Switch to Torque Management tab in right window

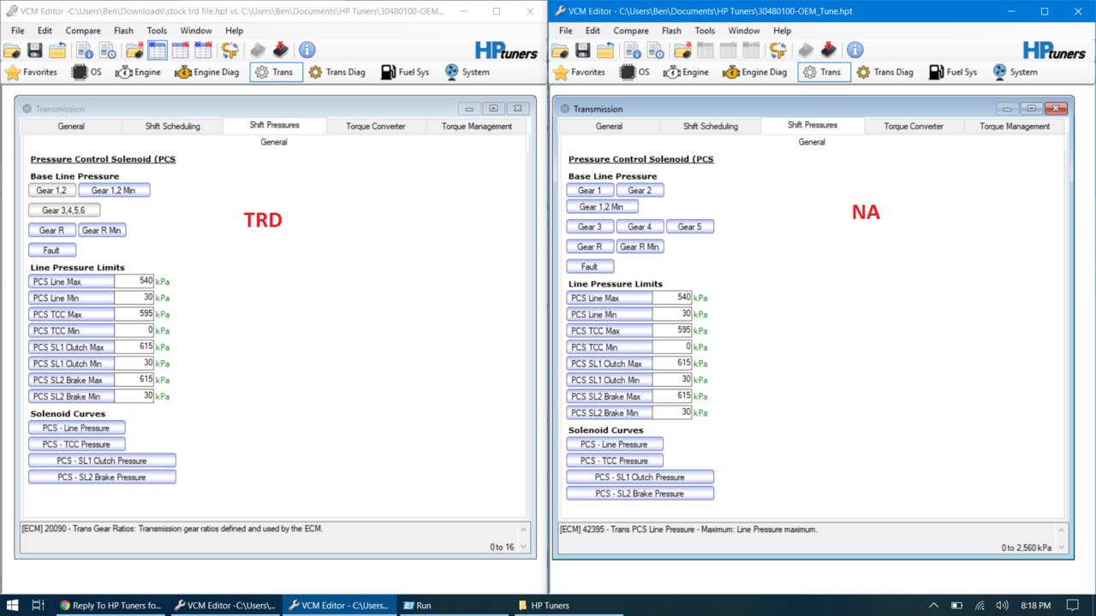click(x=1015, y=126)
